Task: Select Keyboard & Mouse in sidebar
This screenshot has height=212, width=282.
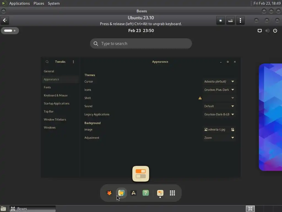Action: (60, 95)
